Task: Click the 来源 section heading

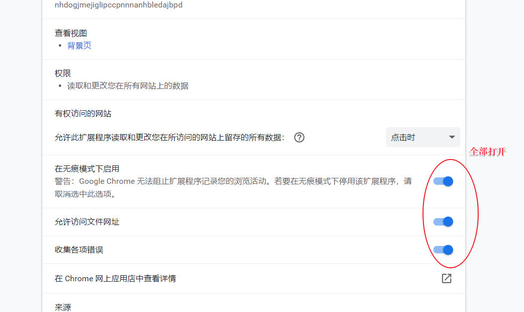Action: 63,307
